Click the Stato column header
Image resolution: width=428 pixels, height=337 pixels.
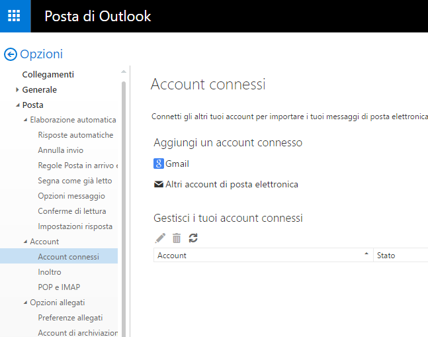tap(400, 256)
